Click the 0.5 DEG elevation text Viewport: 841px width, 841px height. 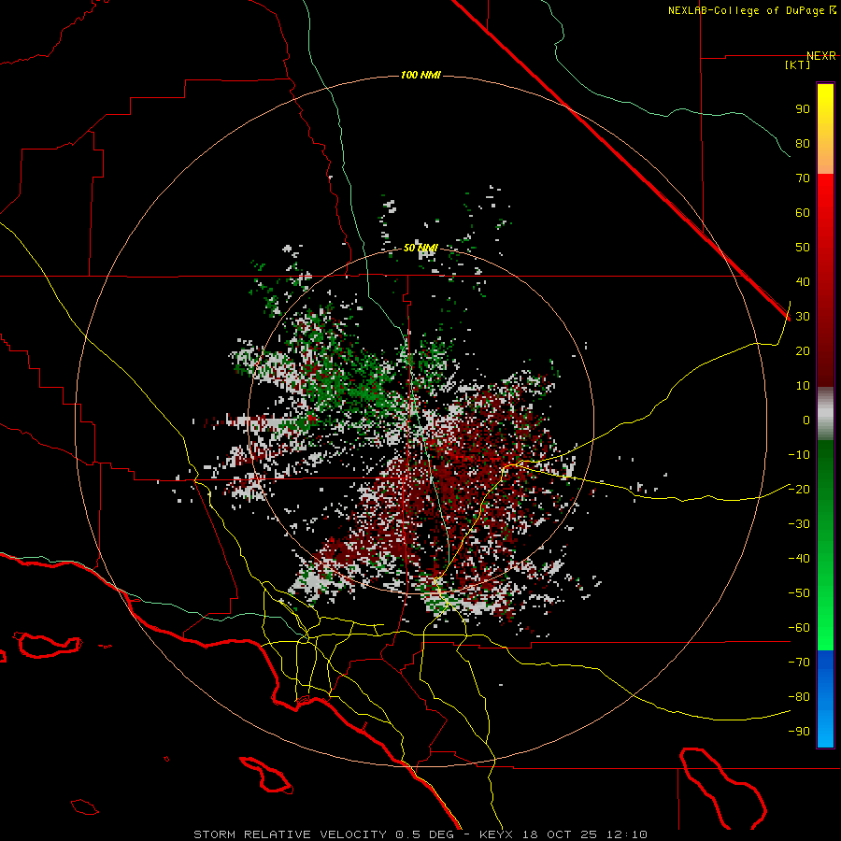click(424, 834)
